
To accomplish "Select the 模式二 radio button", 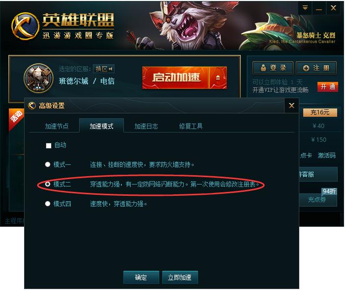I will click(x=48, y=184).
